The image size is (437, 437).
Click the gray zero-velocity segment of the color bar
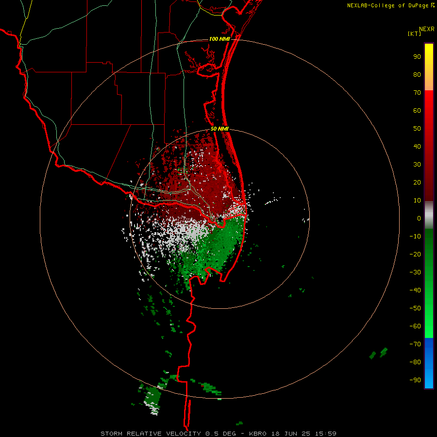click(x=429, y=215)
